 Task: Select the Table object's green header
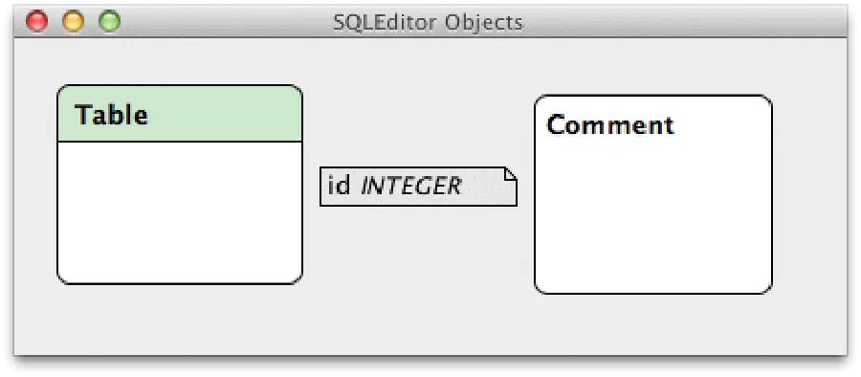tap(180, 113)
